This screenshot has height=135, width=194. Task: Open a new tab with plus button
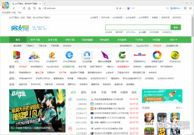coord(45,4)
